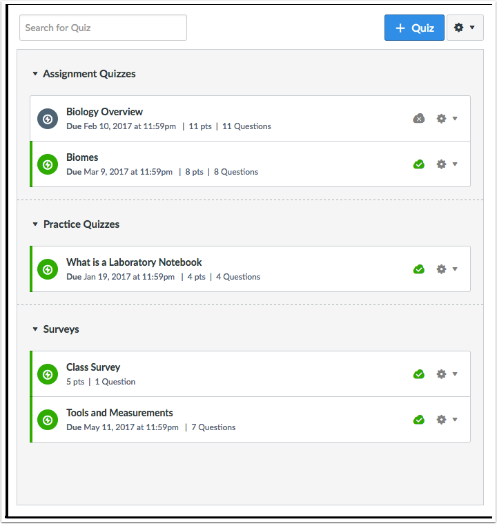The height and width of the screenshot is (524, 497).
Task: Open the Tools and Measurements gear menu
Action: tap(447, 419)
